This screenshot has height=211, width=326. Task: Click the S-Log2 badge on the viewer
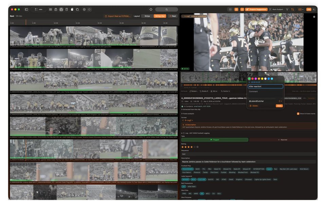coord(194,16)
